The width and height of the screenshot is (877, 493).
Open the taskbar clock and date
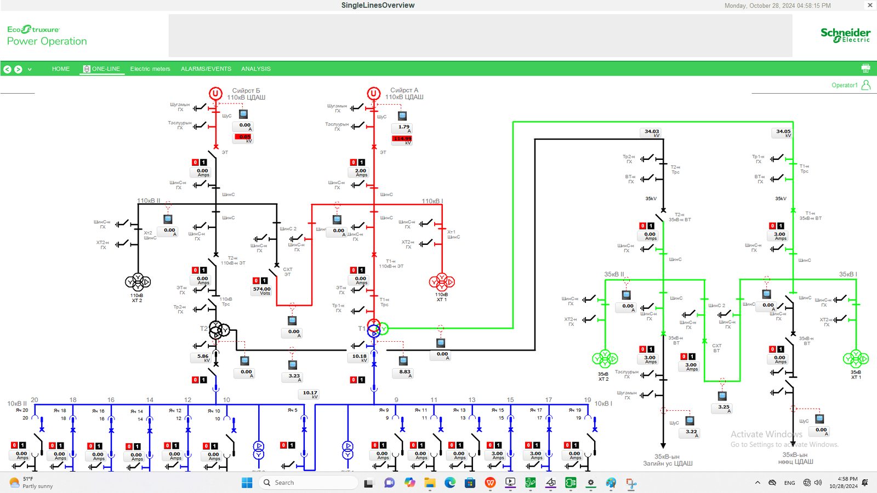(844, 483)
